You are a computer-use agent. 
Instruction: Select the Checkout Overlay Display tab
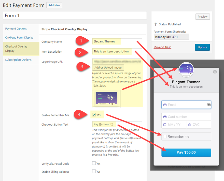tap(21, 49)
